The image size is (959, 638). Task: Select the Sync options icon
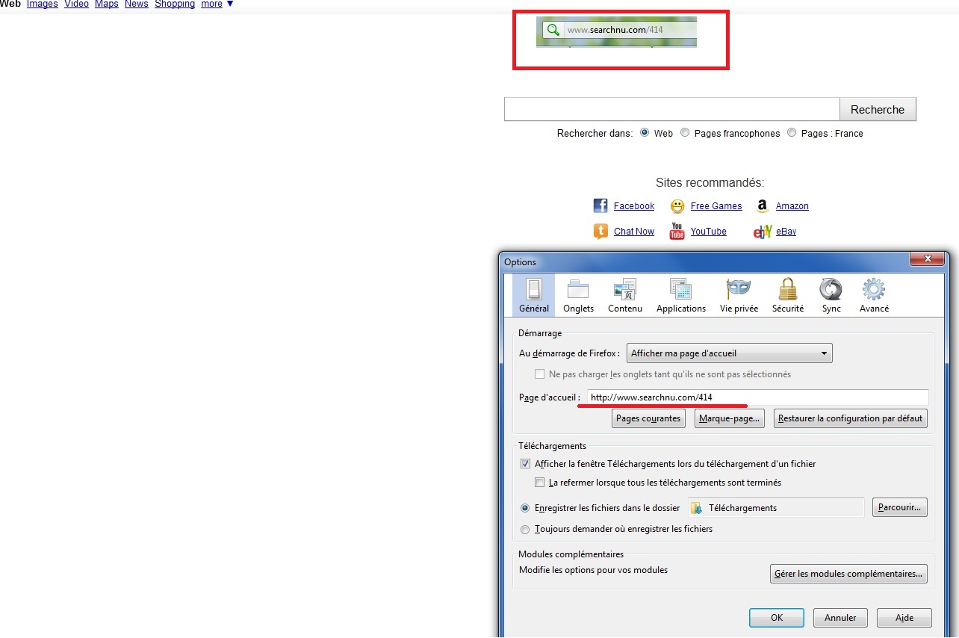(831, 290)
